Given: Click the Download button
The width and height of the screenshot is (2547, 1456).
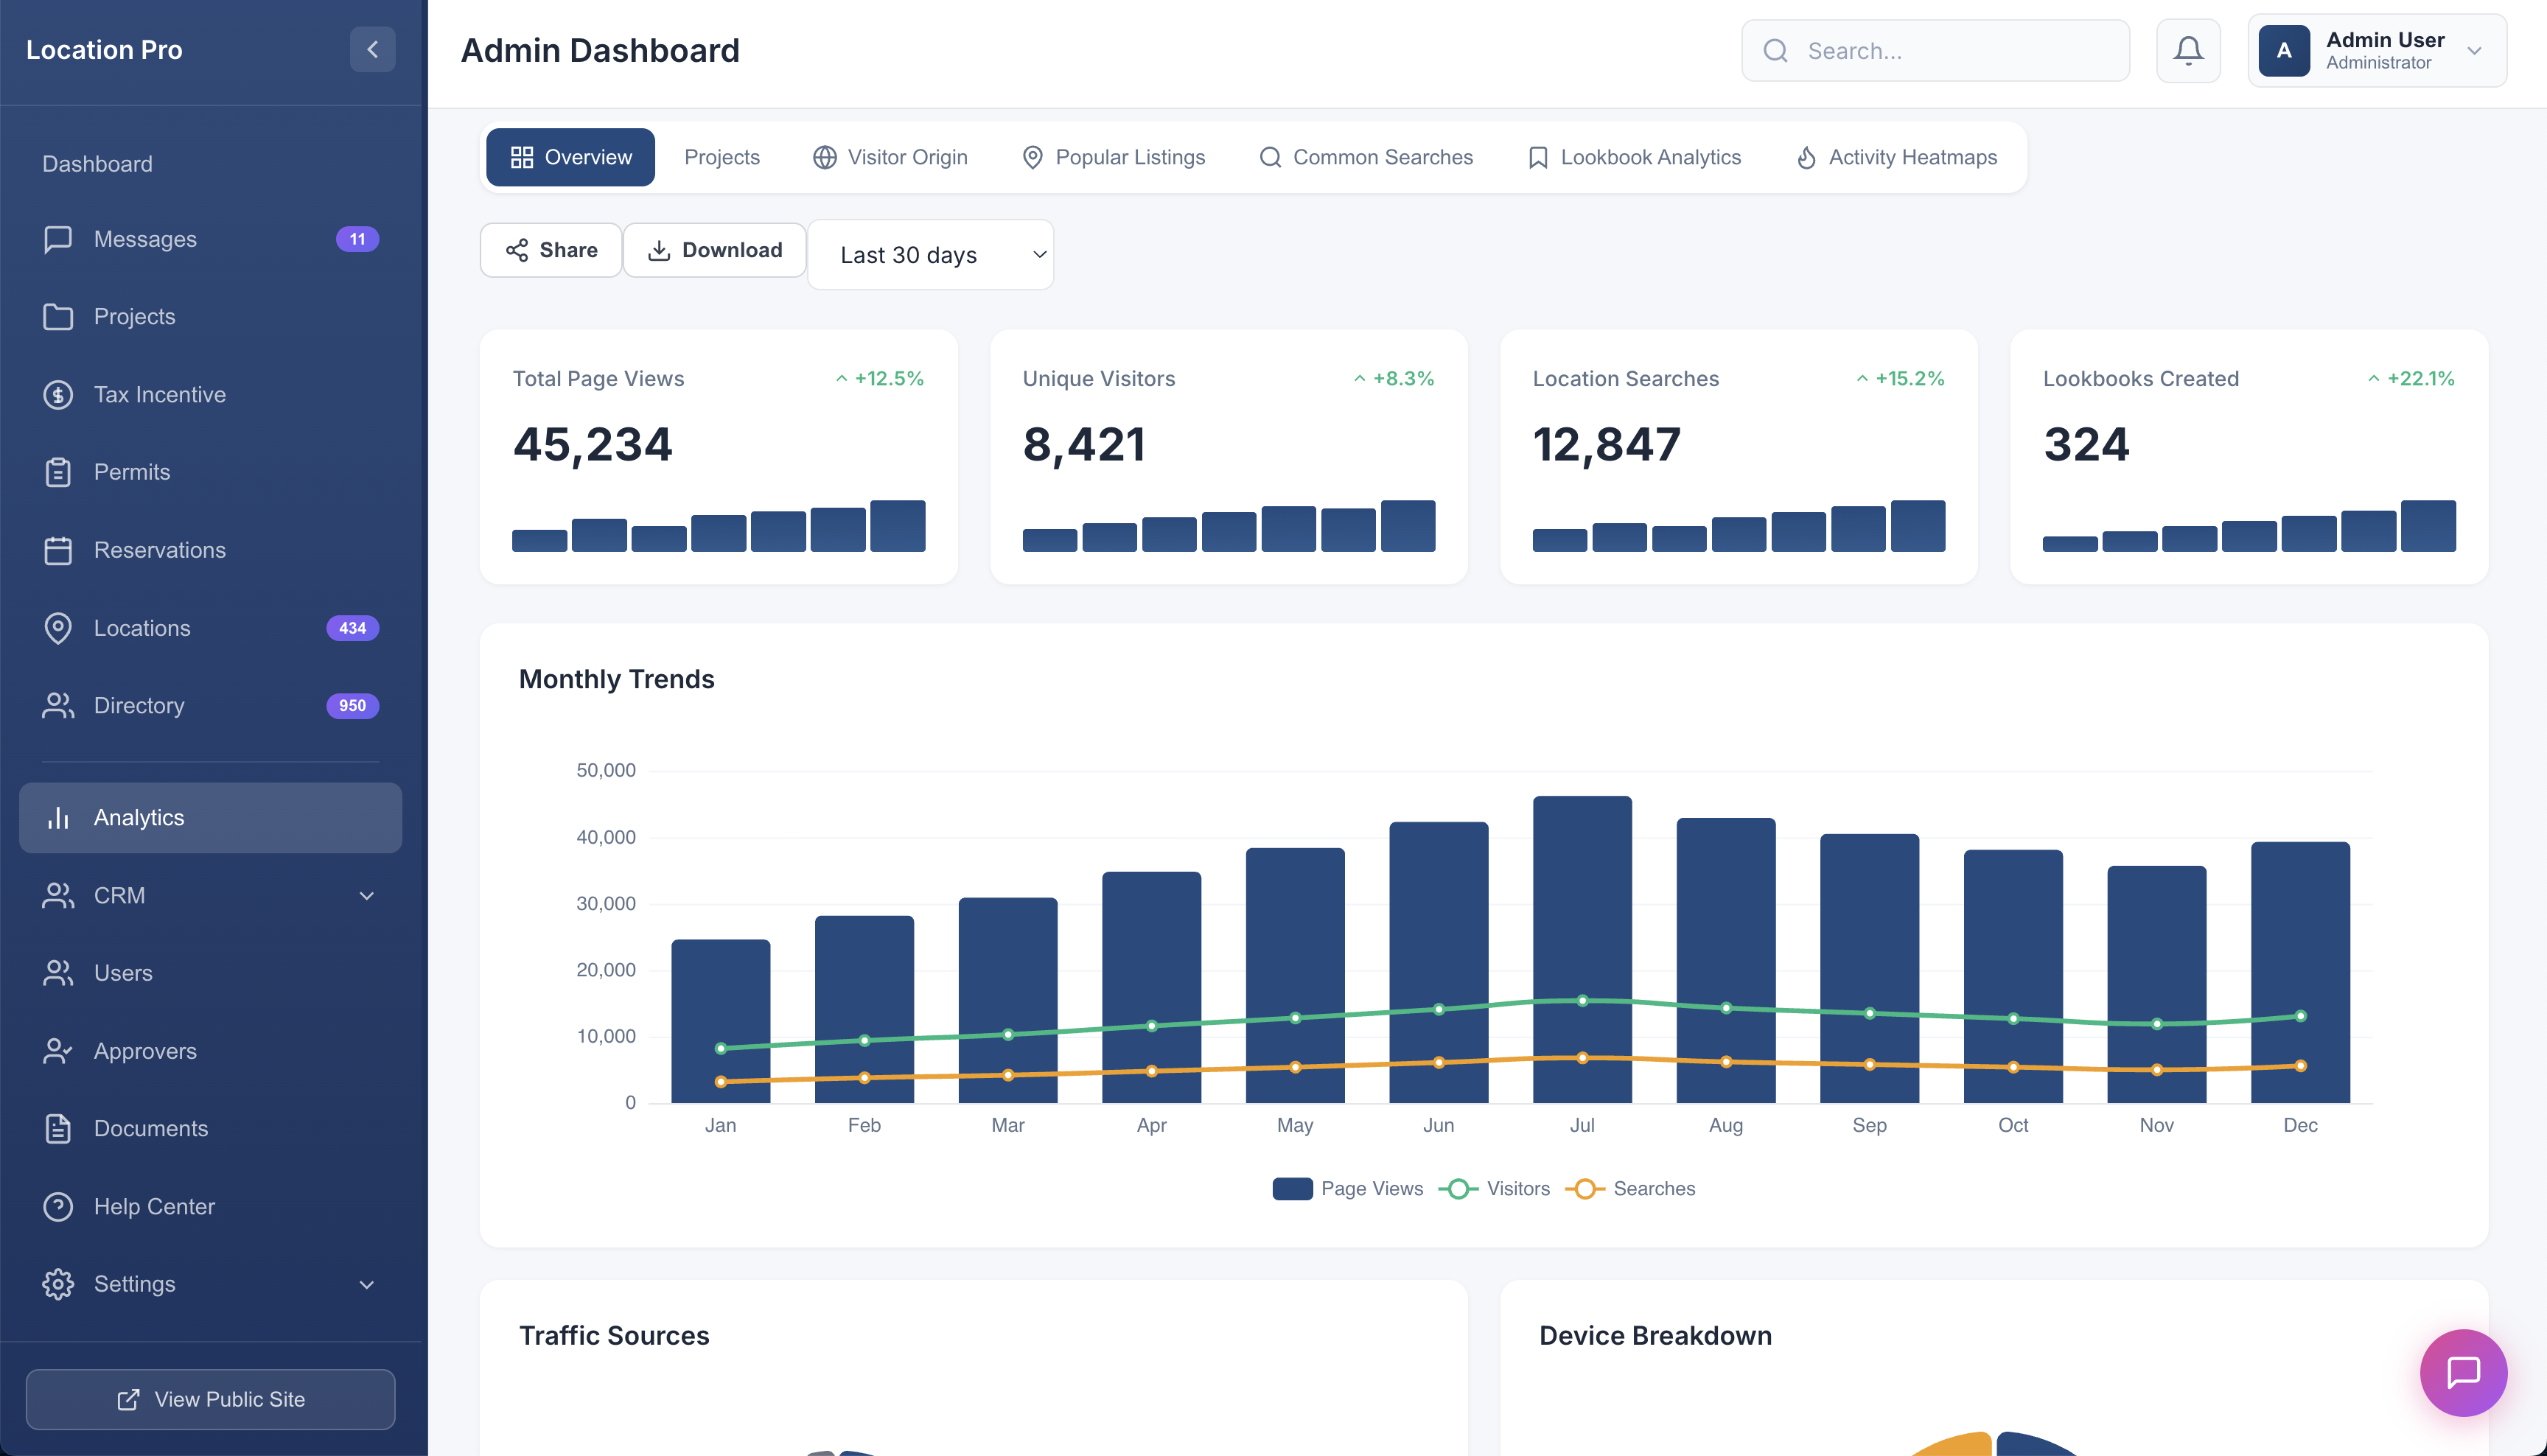Looking at the screenshot, I should tap(714, 250).
